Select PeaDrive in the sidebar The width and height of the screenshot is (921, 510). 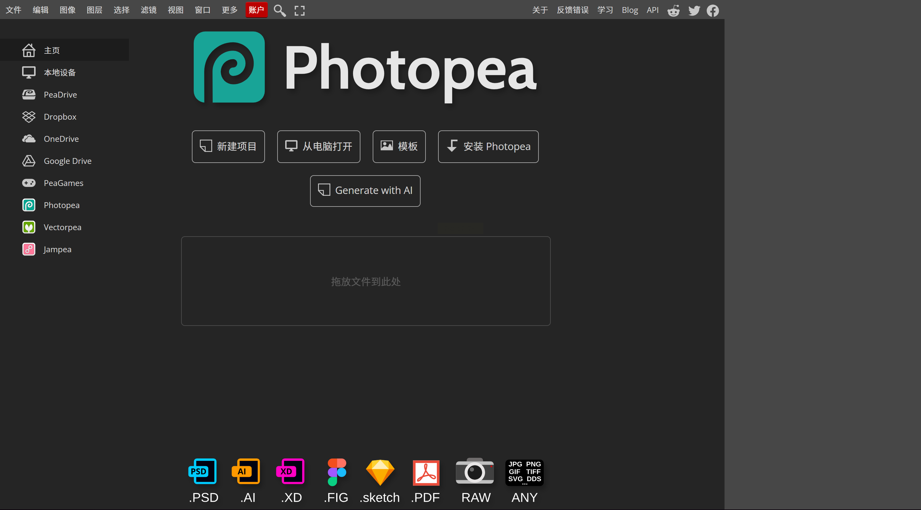click(60, 95)
